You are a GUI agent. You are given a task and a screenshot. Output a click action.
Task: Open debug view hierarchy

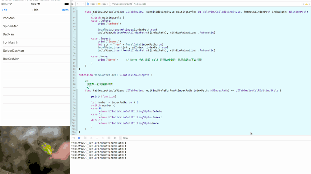(109, 138)
